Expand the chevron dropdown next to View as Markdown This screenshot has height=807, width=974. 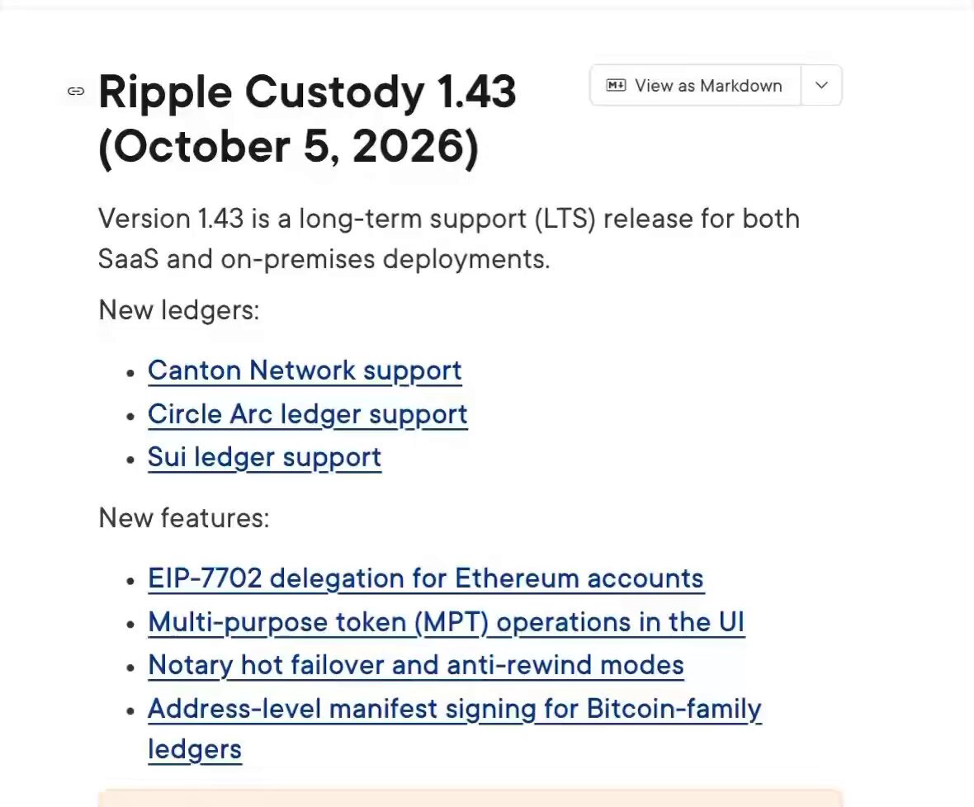(821, 85)
